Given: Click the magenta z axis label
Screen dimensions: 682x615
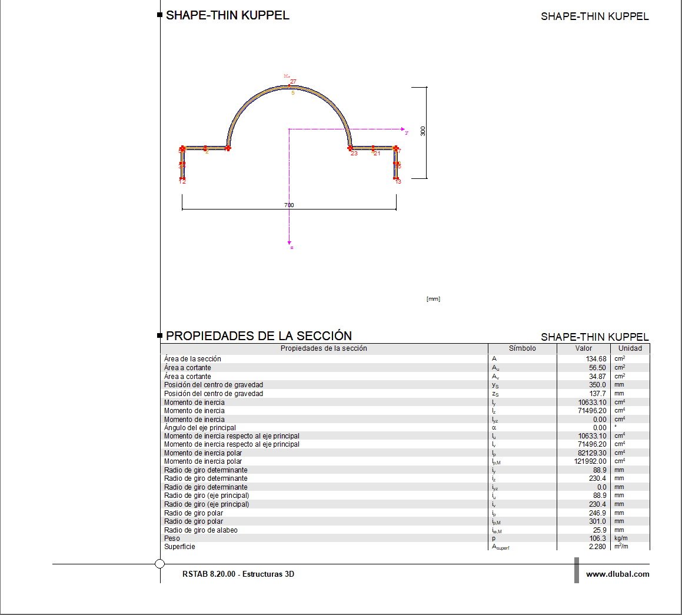Looking at the screenshot, I should pos(292,248).
